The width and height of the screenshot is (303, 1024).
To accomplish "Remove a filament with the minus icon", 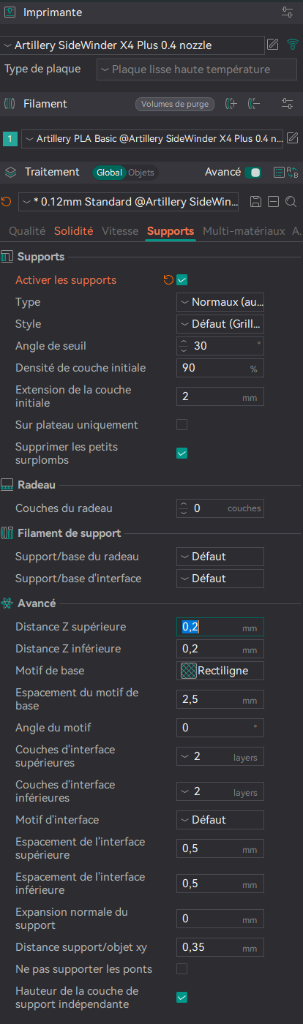I will pyautogui.click(x=255, y=104).
